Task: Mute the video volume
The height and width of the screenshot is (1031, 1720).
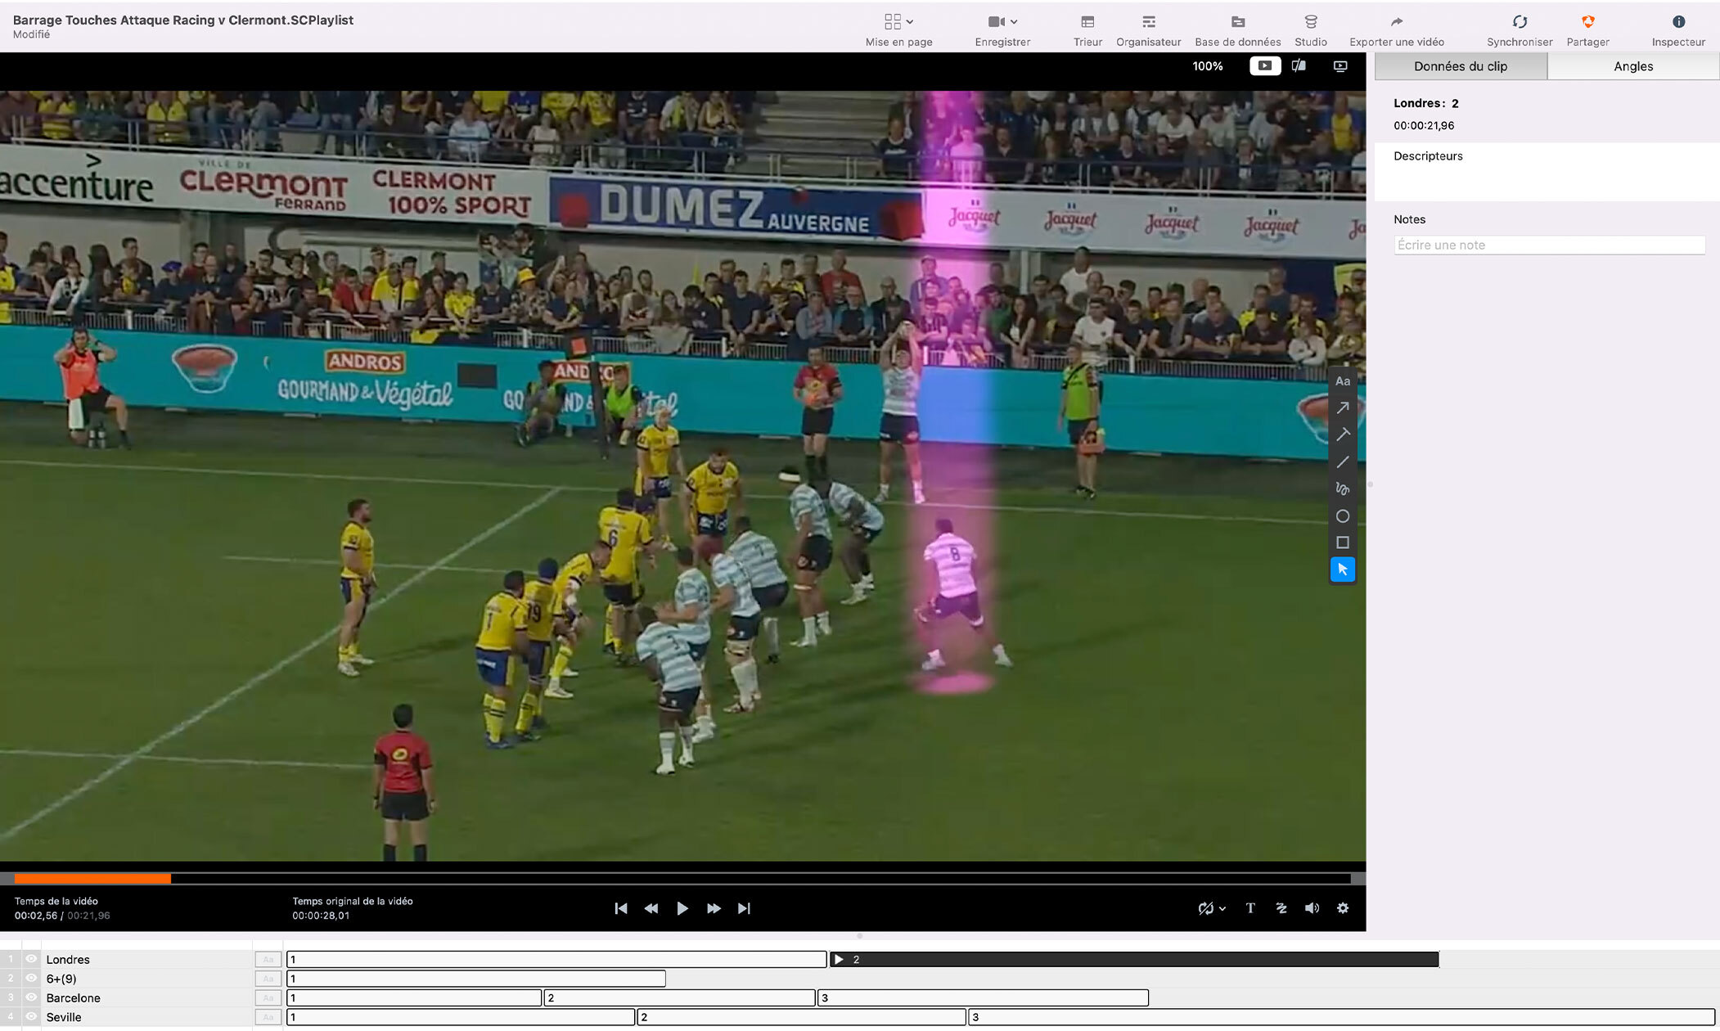Action: pos(1312,908)
